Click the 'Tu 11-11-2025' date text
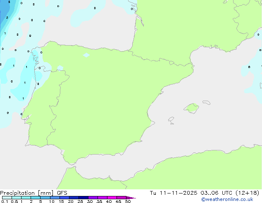This screenshot has width=262, height=203. (174, 193)
